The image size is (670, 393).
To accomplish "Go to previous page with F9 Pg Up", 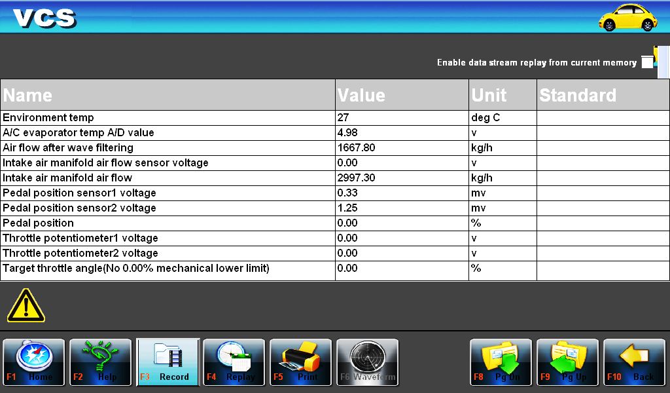I will pyautogui.click(x=567, y=362).
